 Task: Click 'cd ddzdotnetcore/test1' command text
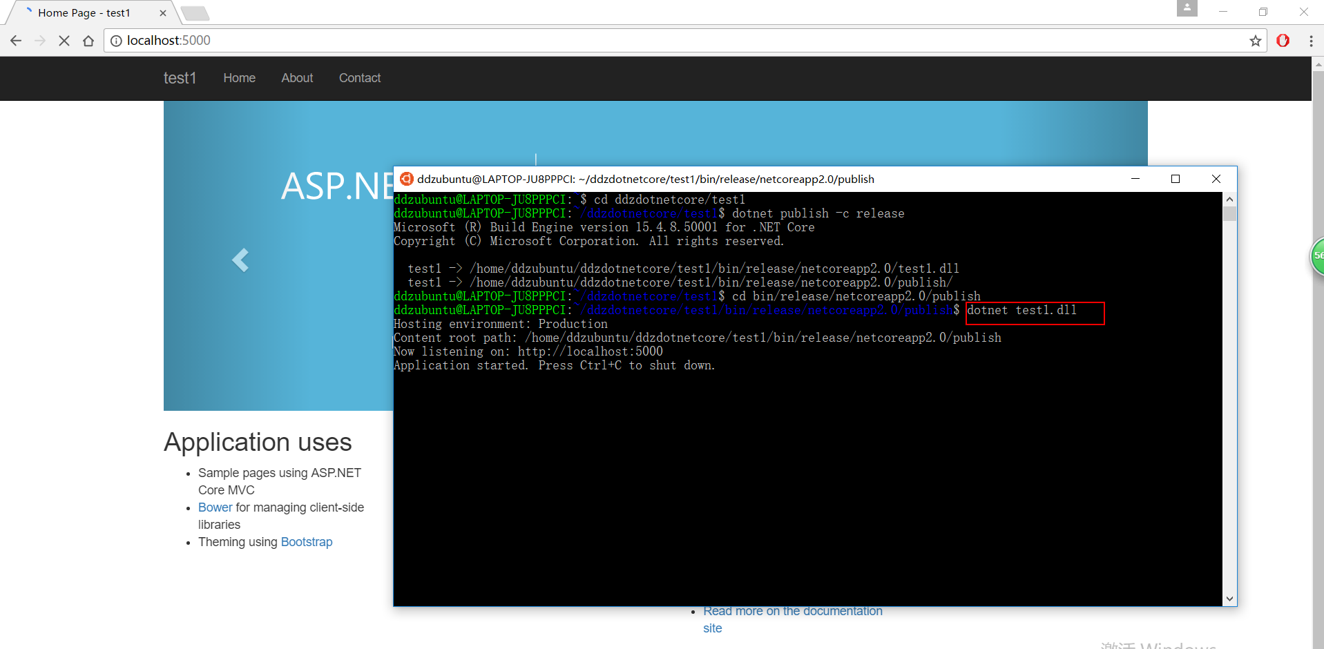click(669, 200)
